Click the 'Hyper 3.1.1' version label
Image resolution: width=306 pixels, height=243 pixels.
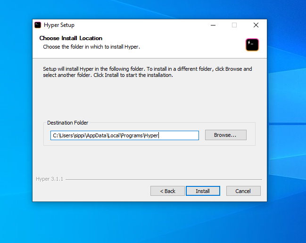coord(50,179)
